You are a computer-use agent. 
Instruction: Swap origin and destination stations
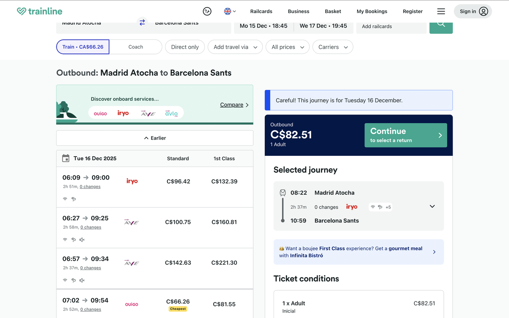tap(142, 23)
